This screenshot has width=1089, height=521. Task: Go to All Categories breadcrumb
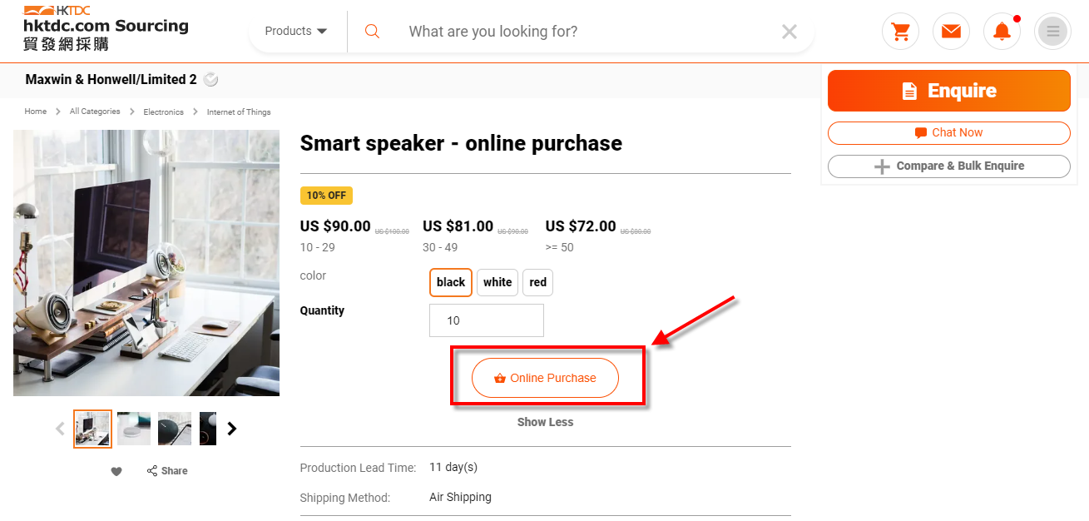tap(95, 112)
